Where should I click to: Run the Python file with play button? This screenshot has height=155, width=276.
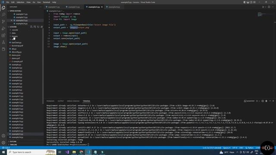[x=263, y=7]
